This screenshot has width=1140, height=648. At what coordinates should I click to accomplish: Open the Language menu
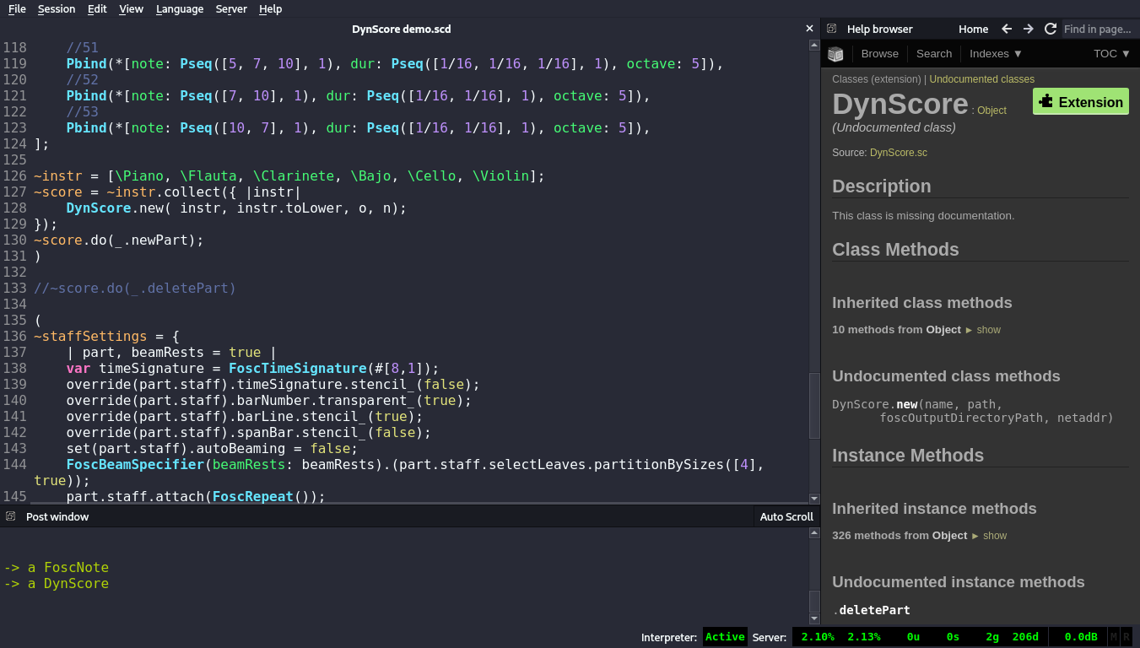tap(179, 9)
